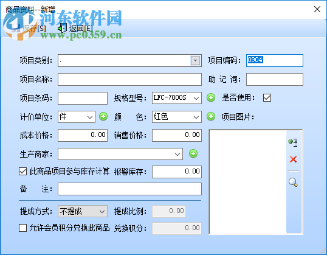Expand the 颜色 dropdown showing 红色
327x255 pixels.
(196, 117)
